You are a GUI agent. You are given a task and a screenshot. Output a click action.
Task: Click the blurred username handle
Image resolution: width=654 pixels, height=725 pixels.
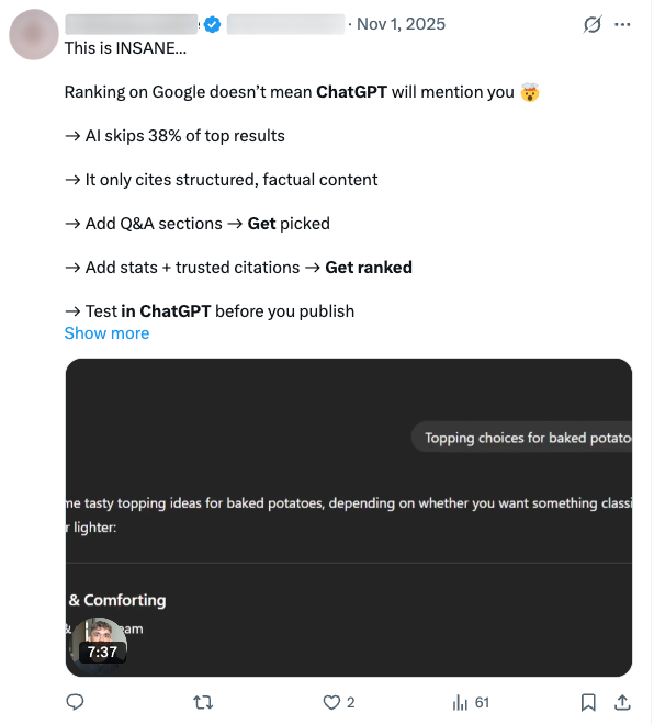285,25
